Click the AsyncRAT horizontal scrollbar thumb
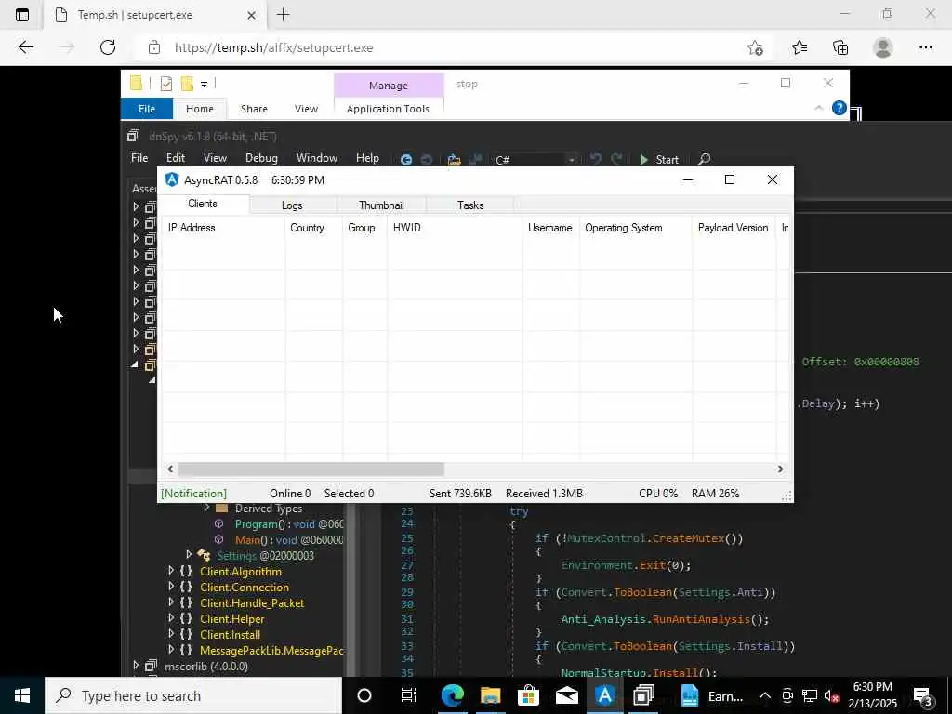Viewport: 952px width, 714px height. tap(311, 469)
